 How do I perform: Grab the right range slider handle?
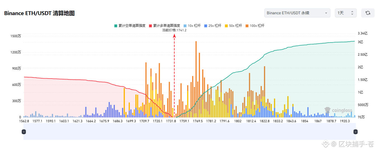click(x=355, y=132)
